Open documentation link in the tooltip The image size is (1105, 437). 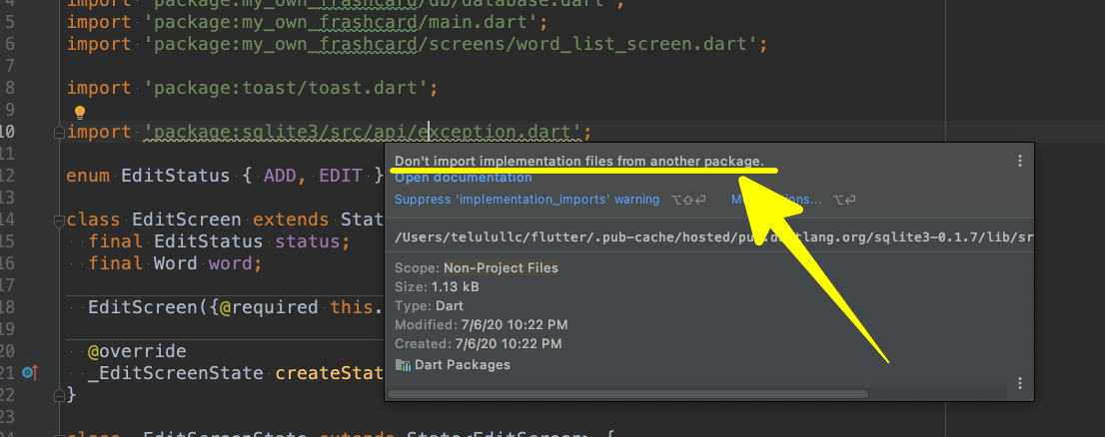[463, 178]
